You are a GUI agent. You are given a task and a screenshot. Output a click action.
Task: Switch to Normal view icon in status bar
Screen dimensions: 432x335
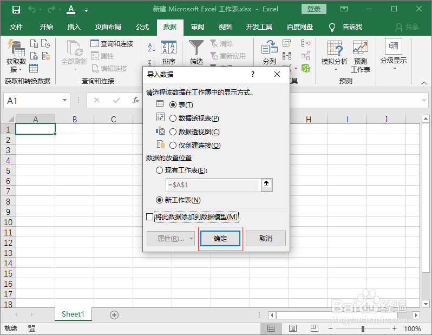[271, 329]
